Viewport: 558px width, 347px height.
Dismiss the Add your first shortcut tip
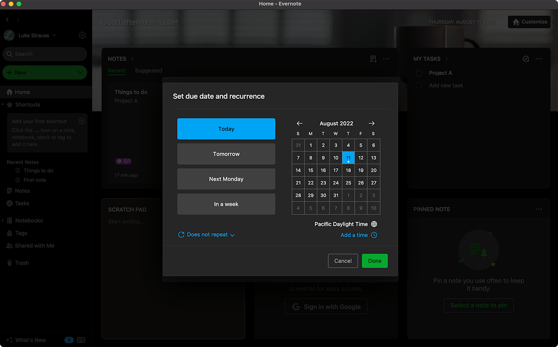[82, 121]
